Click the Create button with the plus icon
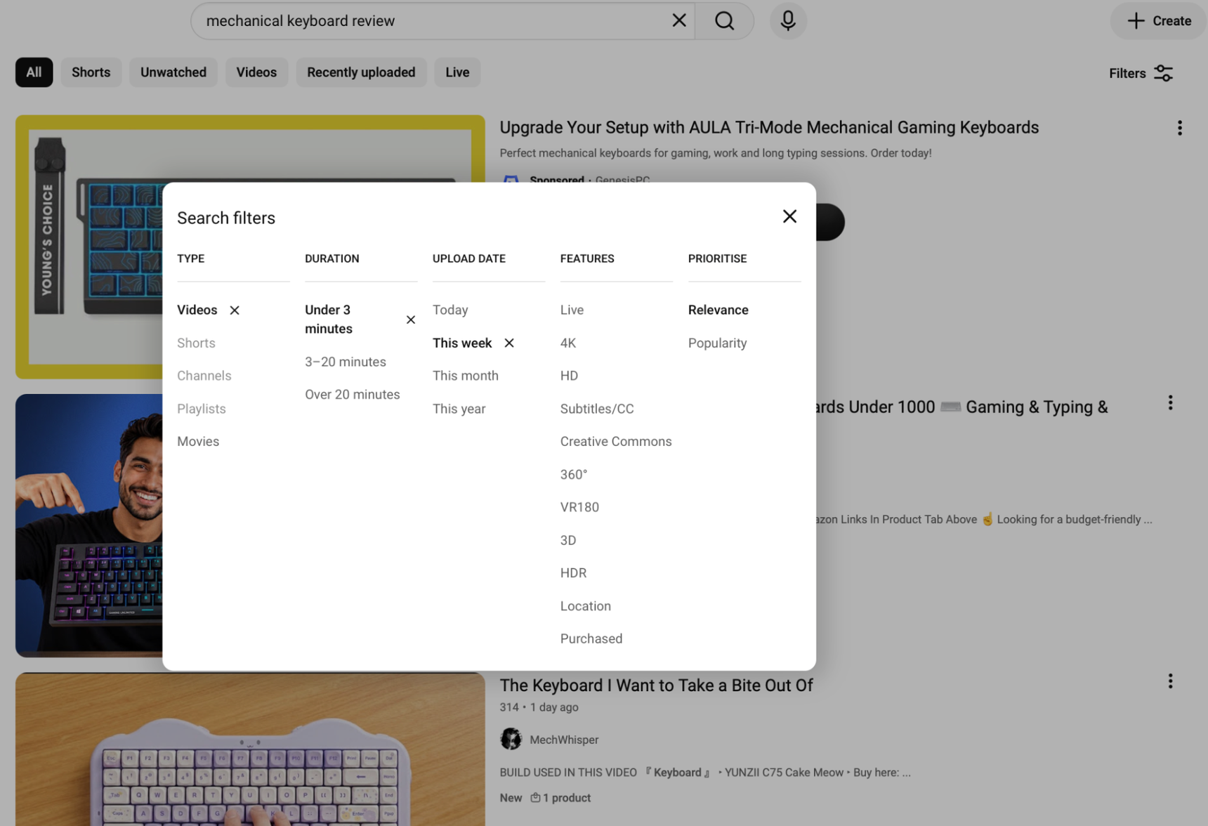 [x=1159, y=20]
